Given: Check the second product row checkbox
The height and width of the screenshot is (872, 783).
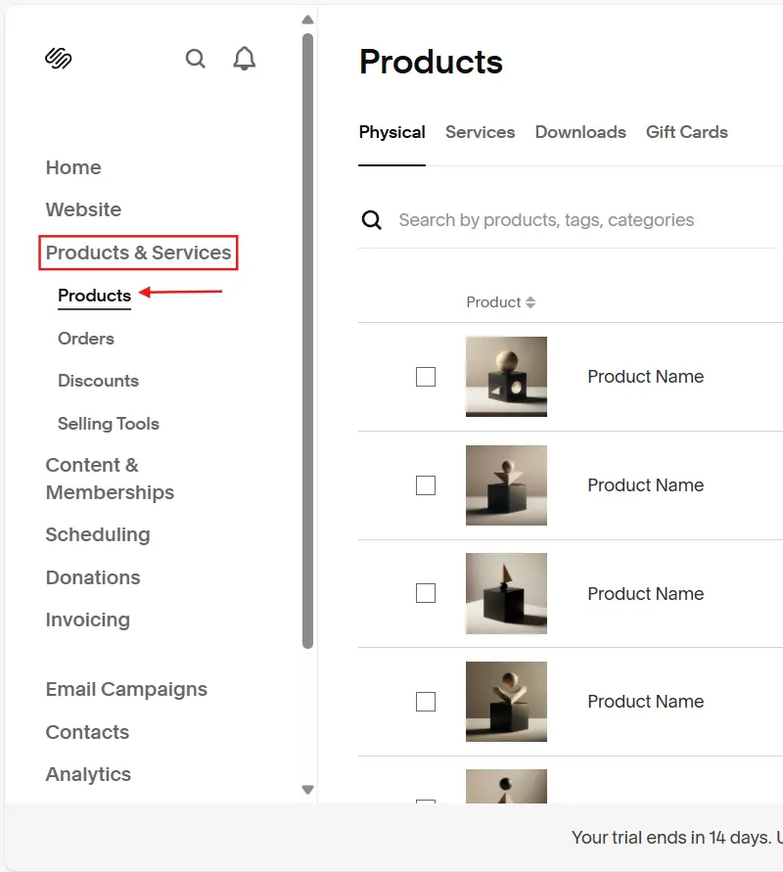Looking at the screenshot, I should (x=426, y=485).
